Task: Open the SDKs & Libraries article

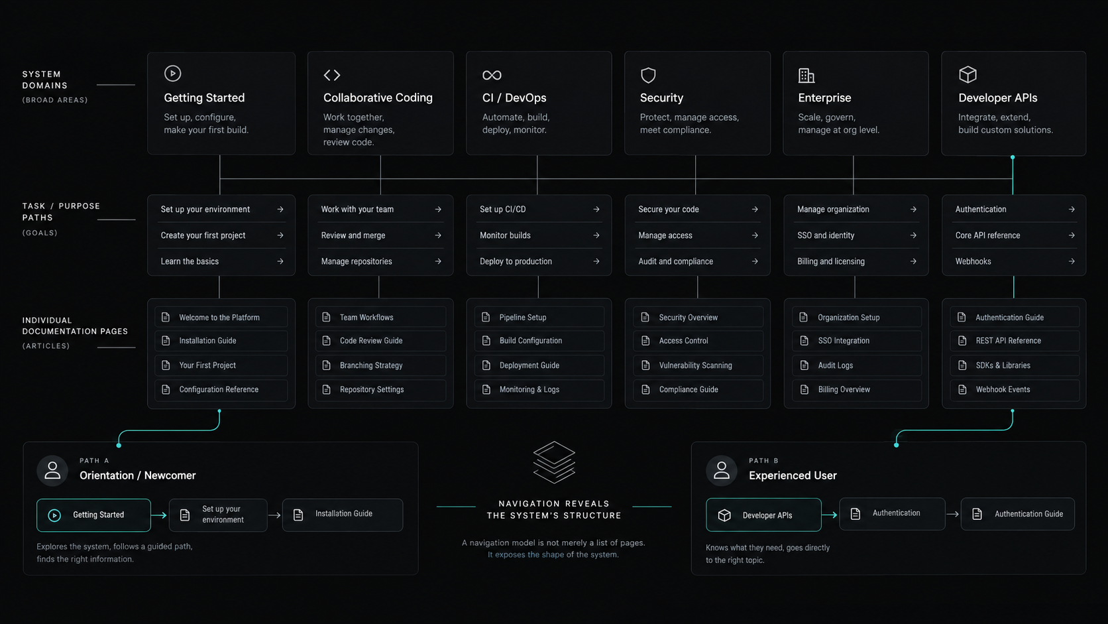Action: [1015, 365]
